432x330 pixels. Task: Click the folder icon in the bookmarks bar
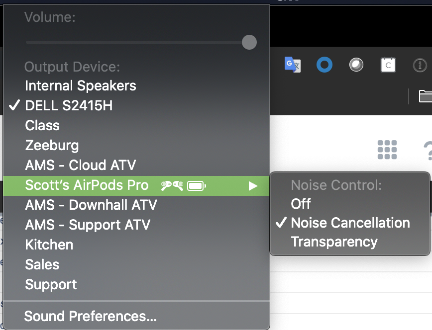(425, 96)
